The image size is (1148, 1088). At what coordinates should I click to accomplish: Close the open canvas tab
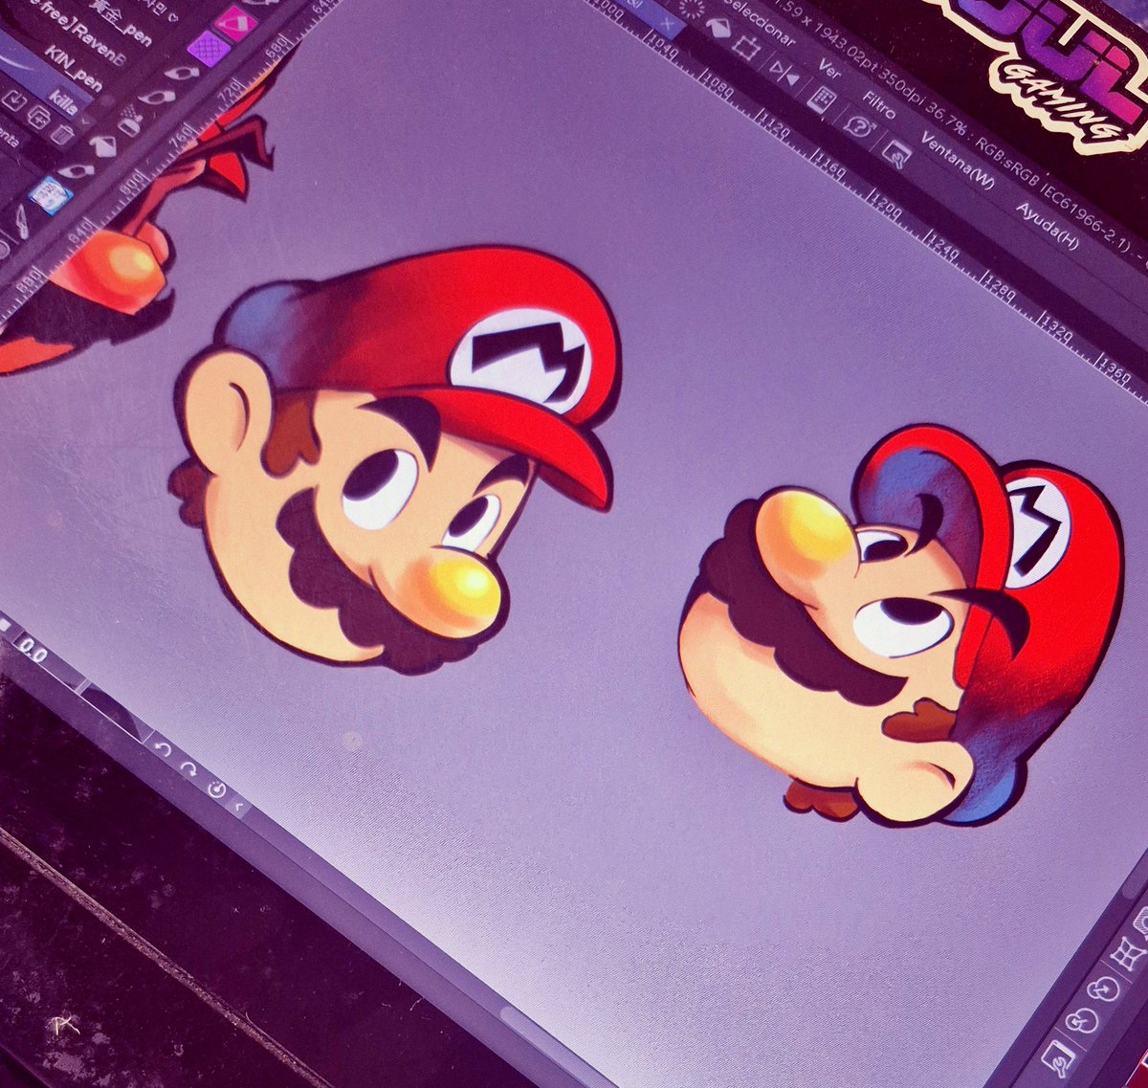(667, 23)
